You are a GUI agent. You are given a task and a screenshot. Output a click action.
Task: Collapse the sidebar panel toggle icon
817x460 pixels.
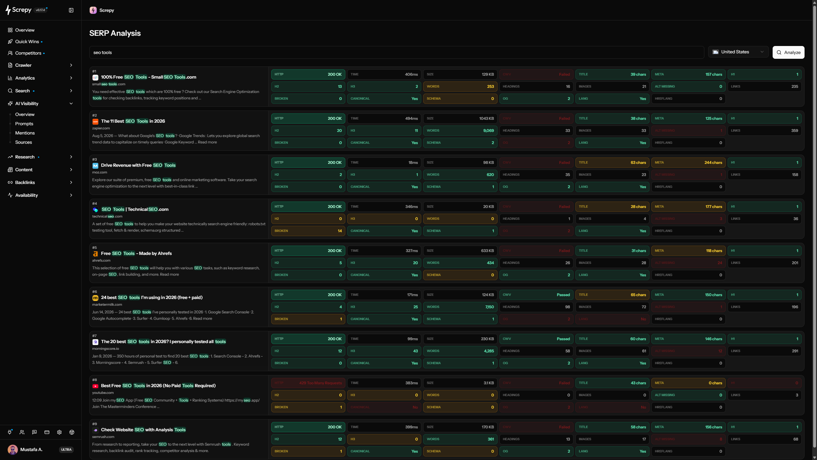pos(71,10)
